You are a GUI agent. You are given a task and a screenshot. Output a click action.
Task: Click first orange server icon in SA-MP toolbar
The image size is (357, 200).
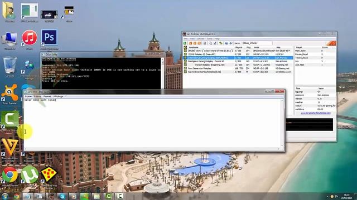(191, 43)
